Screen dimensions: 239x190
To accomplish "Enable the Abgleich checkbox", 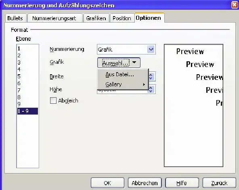I will point(53,100).
